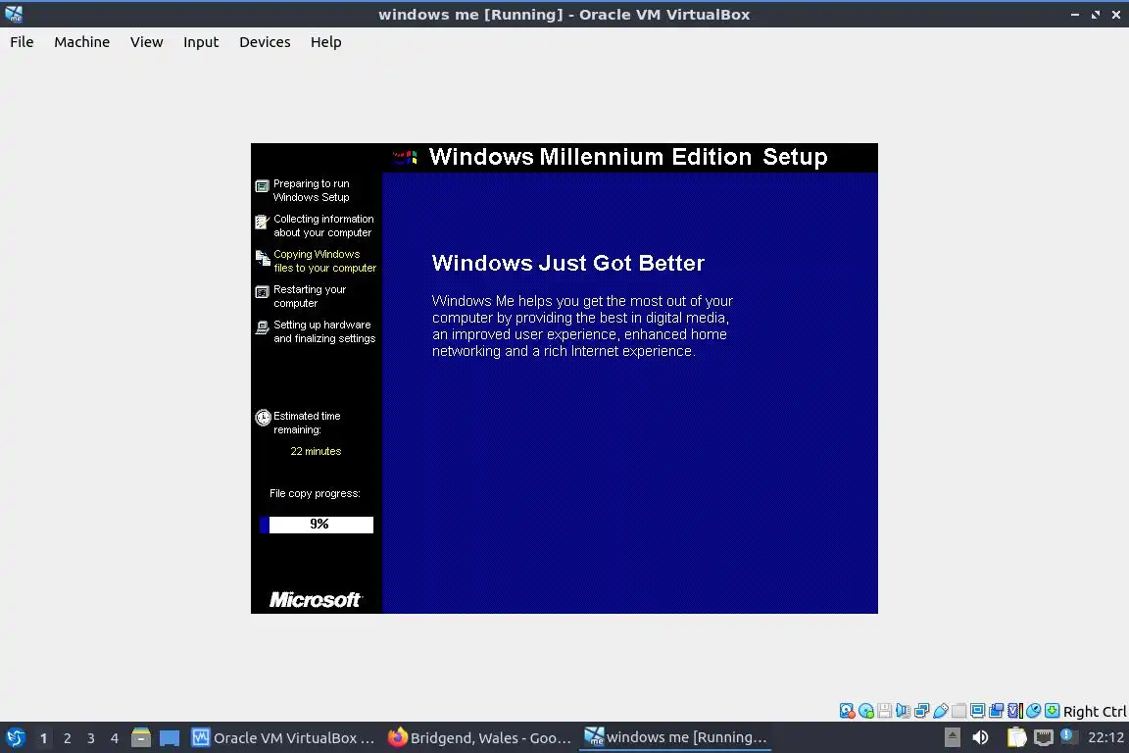Click the network adapters status icon
Image resolution: width=1129 pixels, height=753 pixels.
(921, 711)
